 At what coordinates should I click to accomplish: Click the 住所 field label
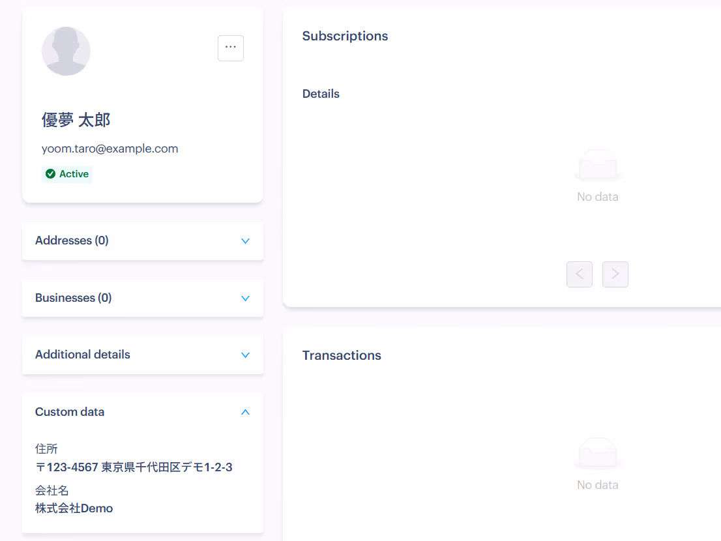[46, 448]
